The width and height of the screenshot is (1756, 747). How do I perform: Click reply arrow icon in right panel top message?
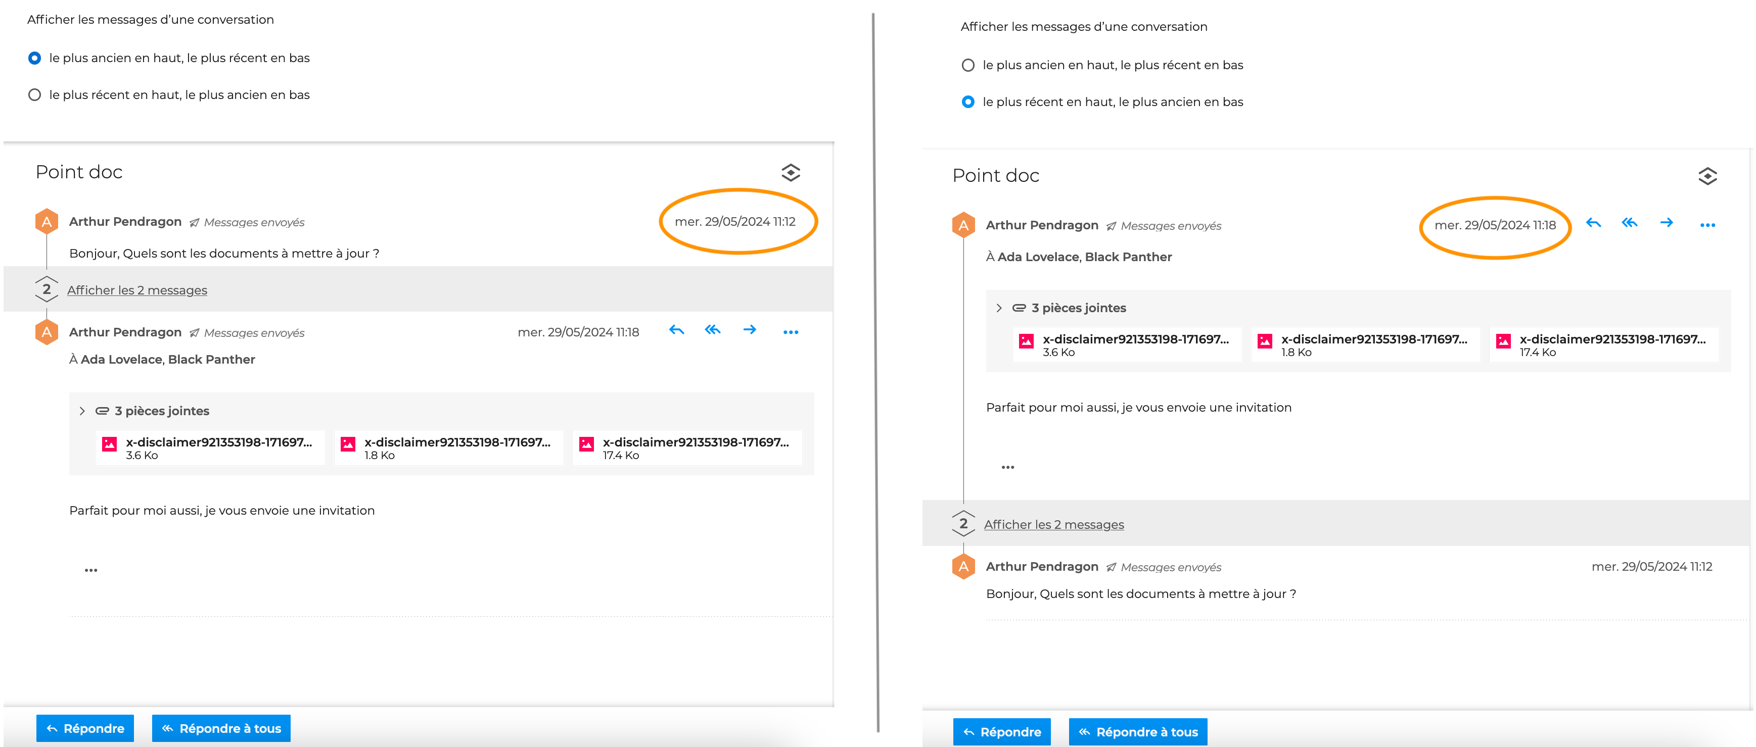[1593, 223]
